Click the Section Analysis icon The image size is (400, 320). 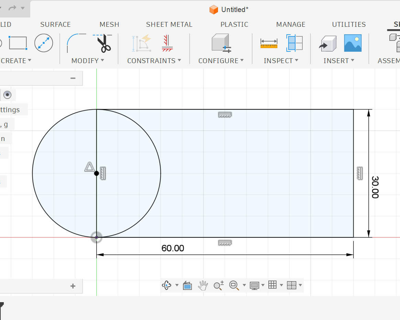[x=295, y=43]
